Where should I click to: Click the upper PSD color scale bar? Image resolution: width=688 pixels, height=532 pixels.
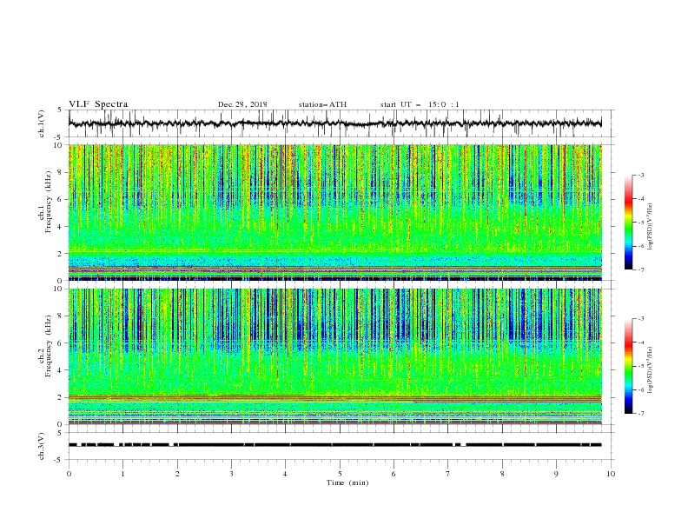pyautogui.click(x=628, y=223)
